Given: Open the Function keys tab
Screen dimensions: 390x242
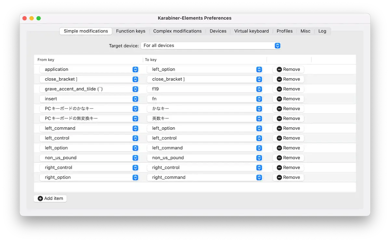Looking at the screenshot, I should pos(131,31).
